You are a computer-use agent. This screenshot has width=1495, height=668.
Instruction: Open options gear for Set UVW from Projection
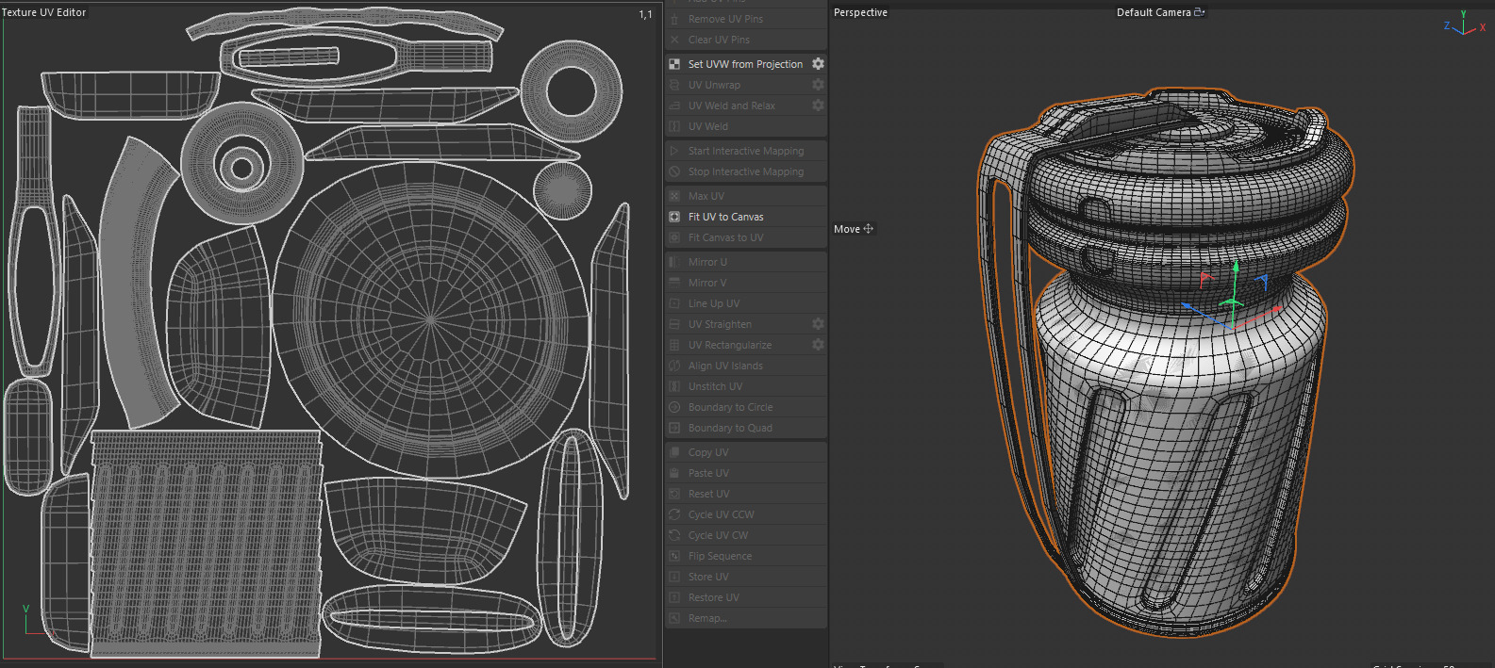point(818,64)
